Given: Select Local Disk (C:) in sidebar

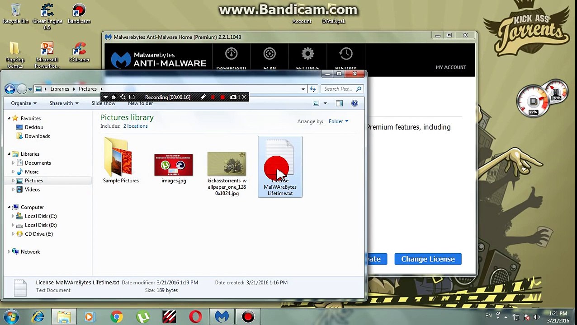Looking at the screenshot, I should click(41, 216).
